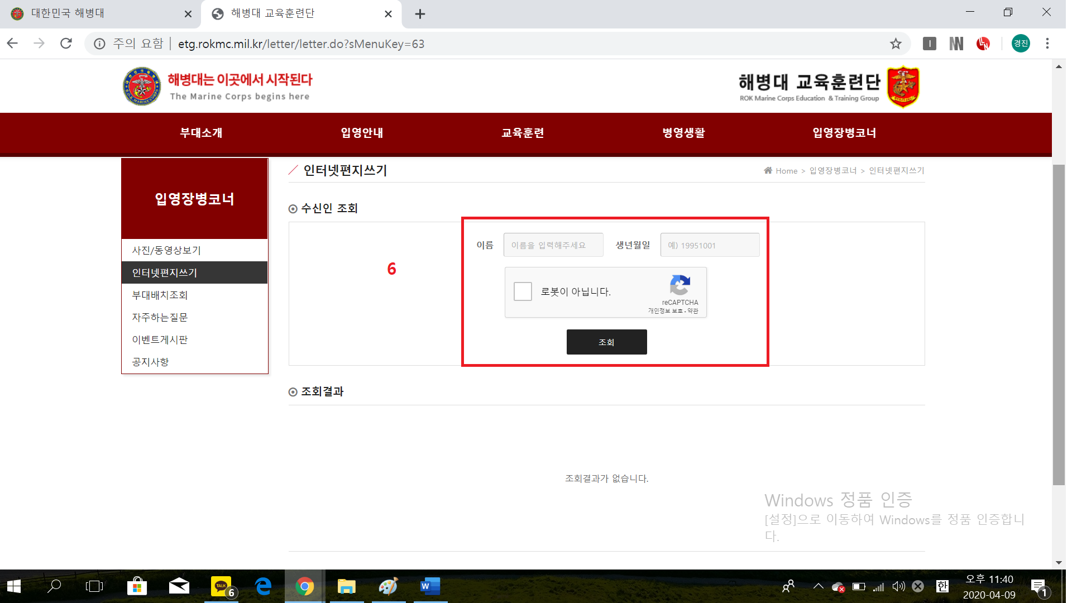Open the 입영안내 navigation menu

362,133
